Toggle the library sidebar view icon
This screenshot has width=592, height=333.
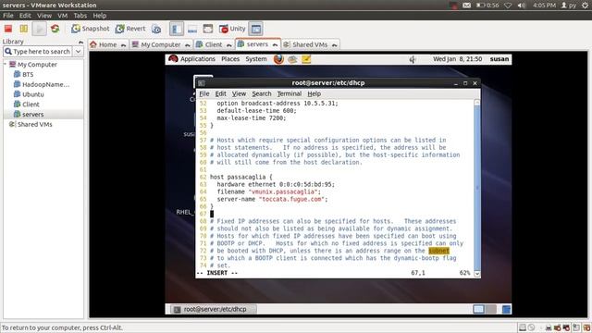(x=177, y=29)
